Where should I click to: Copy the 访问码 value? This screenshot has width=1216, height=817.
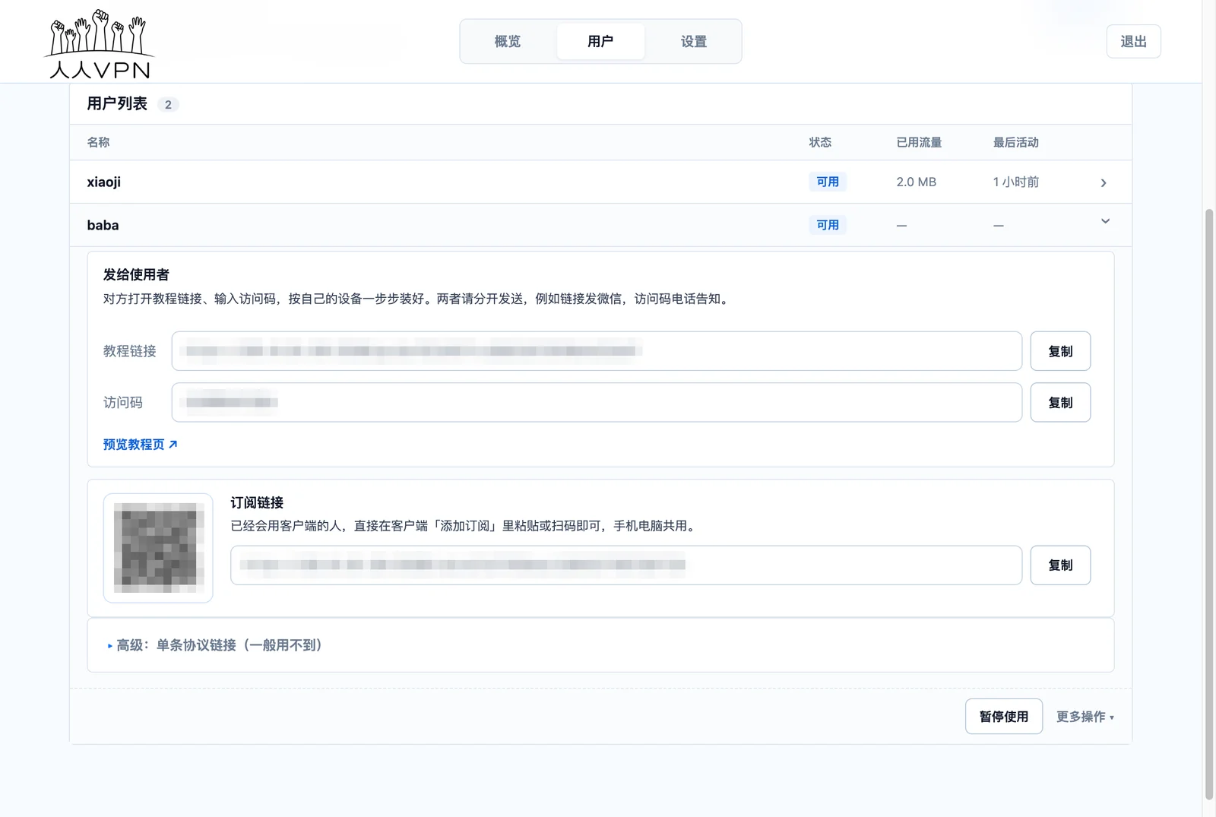(1060, 403)
